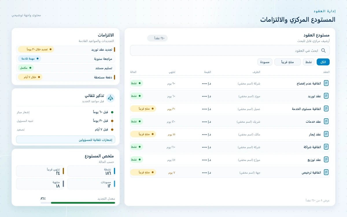This screenshot has width=347, height=217.
Task: Click the القيمة column header
Action: tap(208, 72)
